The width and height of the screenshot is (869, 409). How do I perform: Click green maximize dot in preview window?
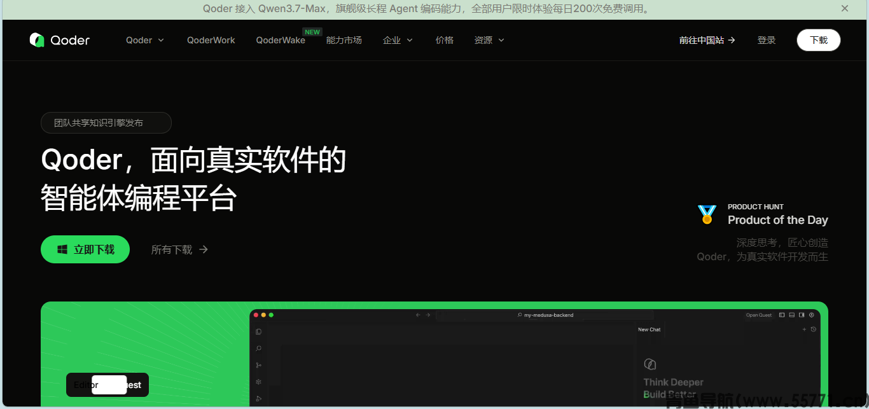click(271, 315)
